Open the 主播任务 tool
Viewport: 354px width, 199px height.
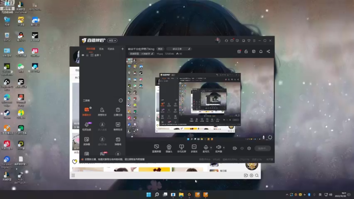pos(118,111)
